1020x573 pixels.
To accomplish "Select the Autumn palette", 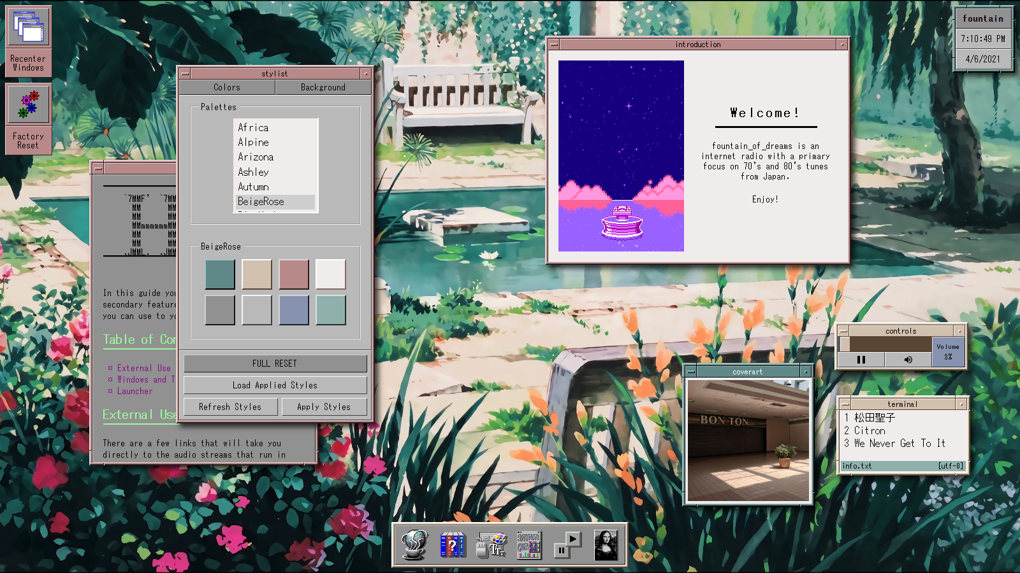I will pyautogui.click(x=276, y=187).
